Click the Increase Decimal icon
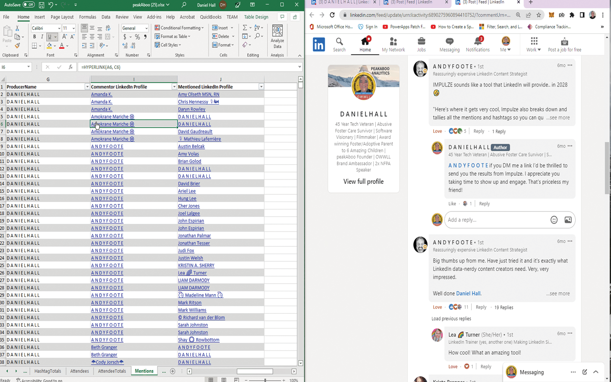611x382 pixels. click(x=125, y=46)
